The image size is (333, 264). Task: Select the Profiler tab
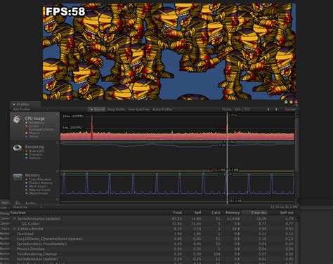25,105
